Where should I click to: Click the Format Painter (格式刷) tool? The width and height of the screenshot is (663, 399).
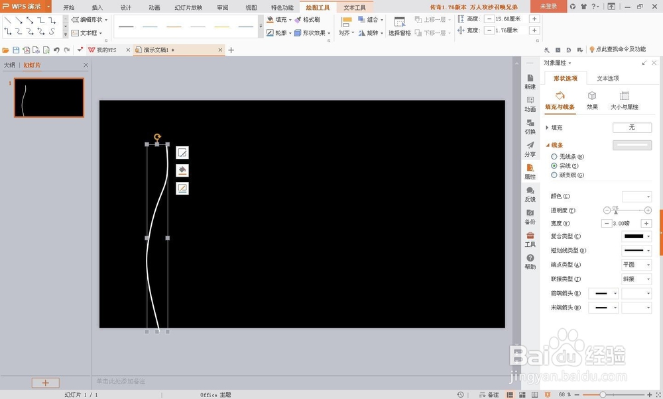308,19
